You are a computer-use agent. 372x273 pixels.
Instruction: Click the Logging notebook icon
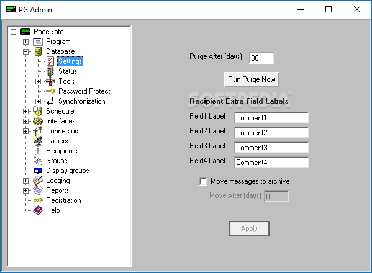click(x=38, y=181)
